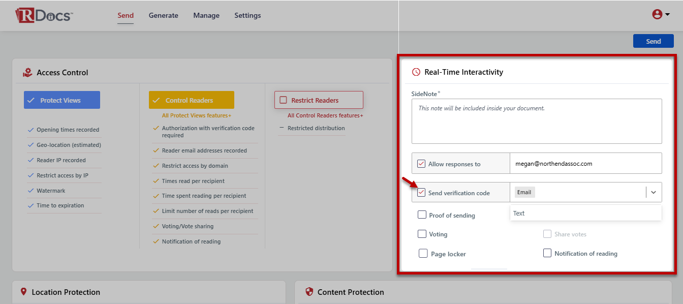Click the Access Control hand icon
The height and width of the screenshot is (304, 683).
[x=27, y=73]
